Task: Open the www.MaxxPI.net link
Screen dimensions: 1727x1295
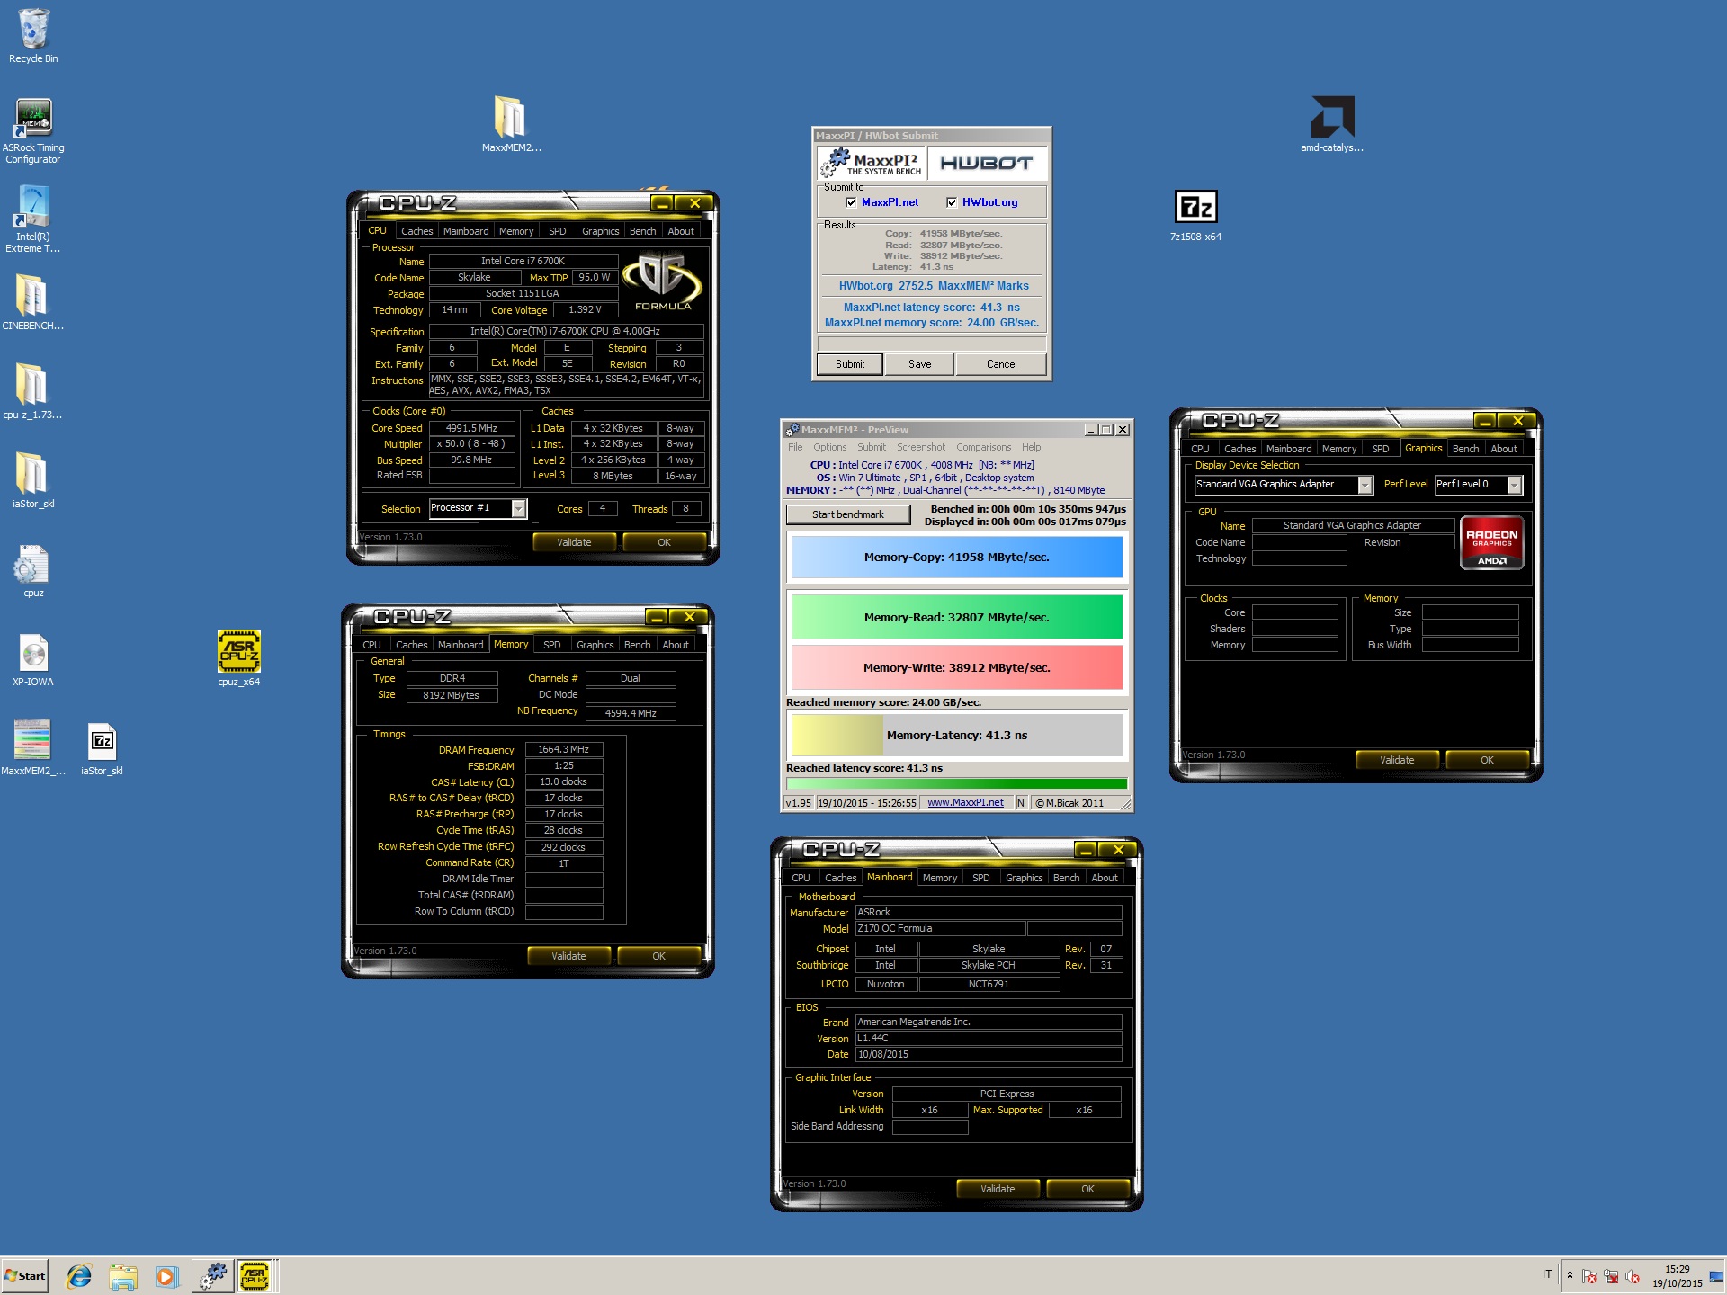Action: (x=965, y=802)
